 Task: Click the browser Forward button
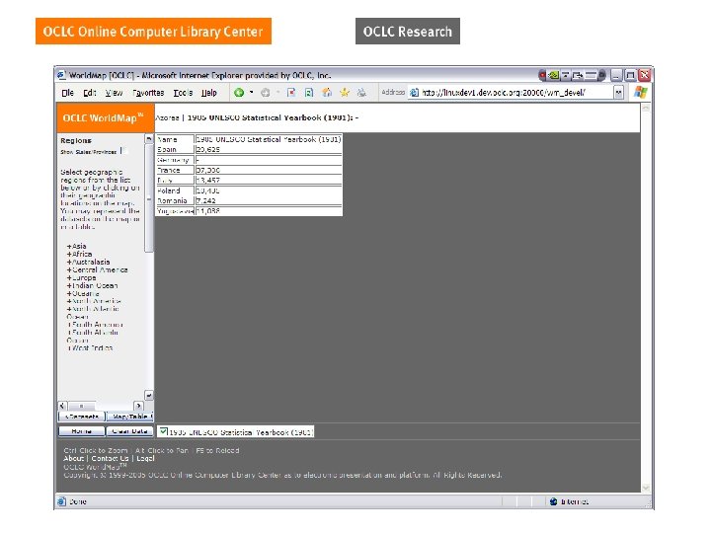(266, 93)
